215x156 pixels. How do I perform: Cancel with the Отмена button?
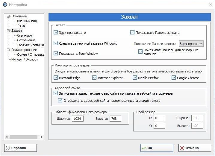(195, 148)
